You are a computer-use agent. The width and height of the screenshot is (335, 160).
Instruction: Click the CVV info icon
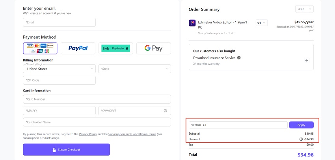pyautogui.click(x=165, y=111)
